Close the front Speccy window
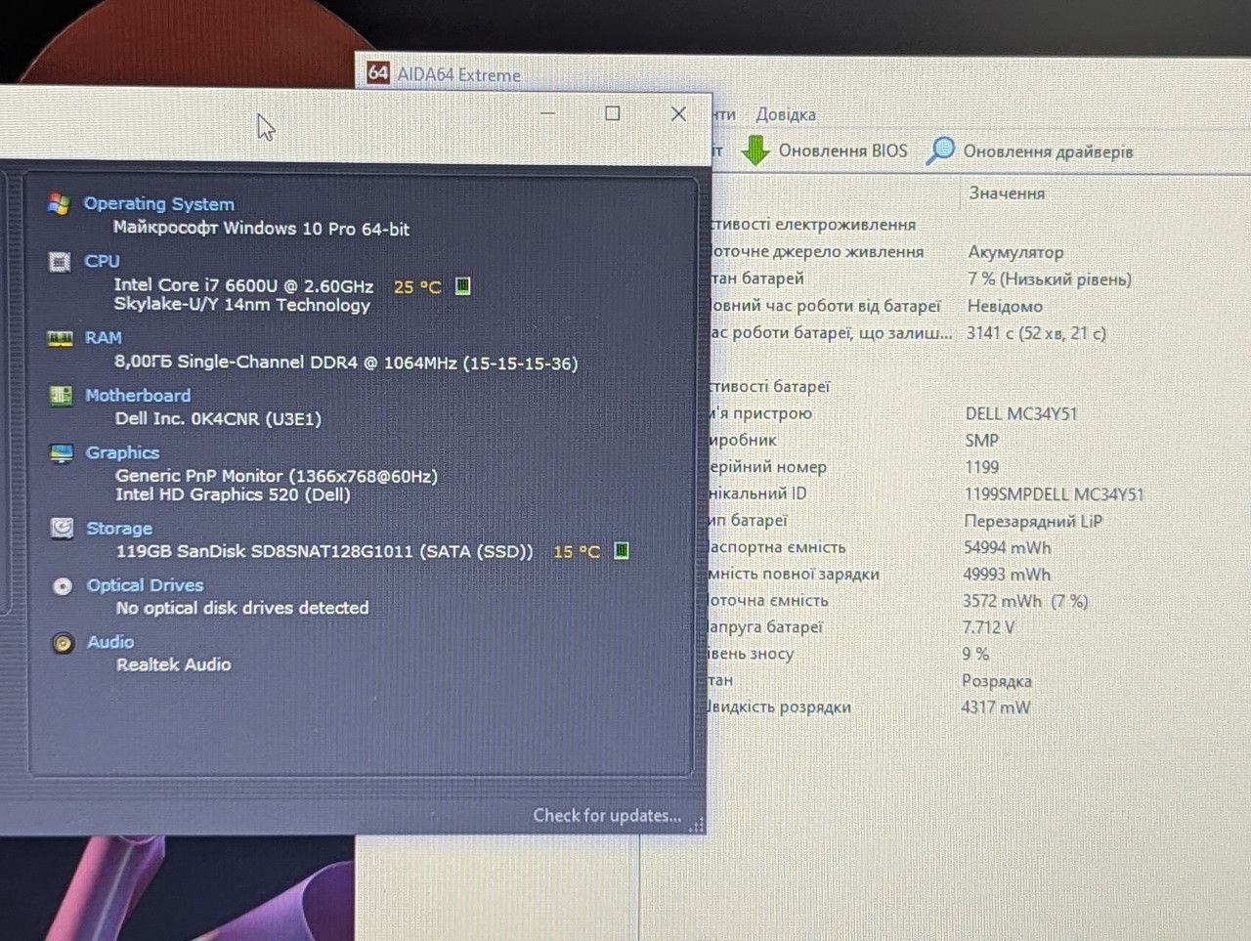Image resolution: width=1251 pixels, height=941 pixels. (x=678, y=113)
